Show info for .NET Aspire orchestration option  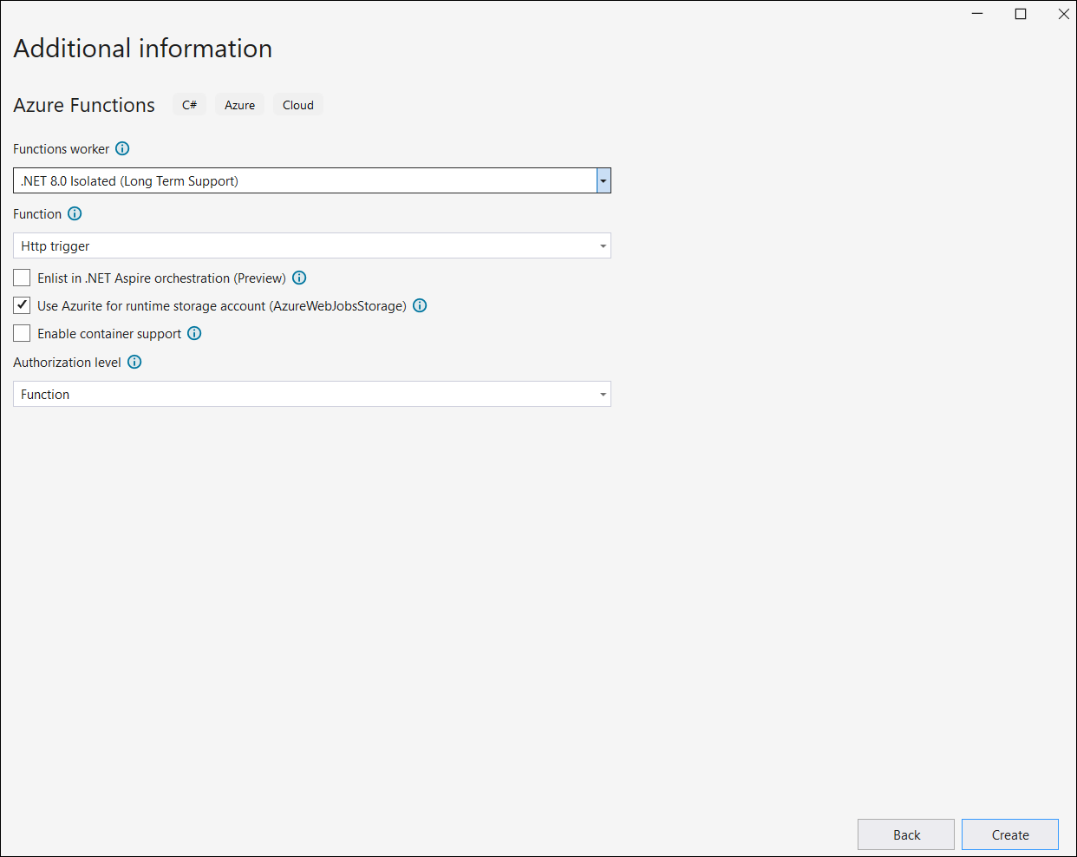pos(299,278)
